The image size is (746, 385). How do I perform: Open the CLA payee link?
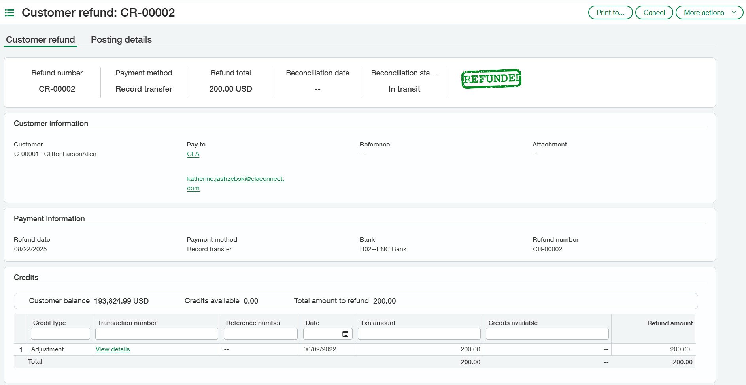(x=193, y=154)
